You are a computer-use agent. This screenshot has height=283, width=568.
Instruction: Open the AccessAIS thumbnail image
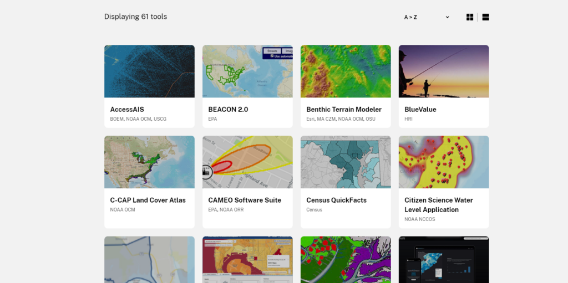[149, 71]
